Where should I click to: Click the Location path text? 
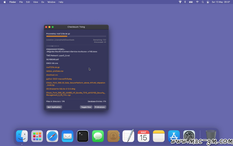coord(60,40)
